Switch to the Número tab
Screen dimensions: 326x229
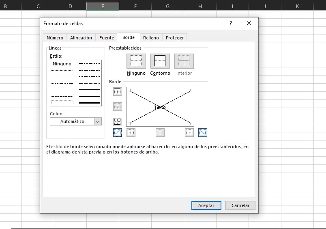pos(55,38)
